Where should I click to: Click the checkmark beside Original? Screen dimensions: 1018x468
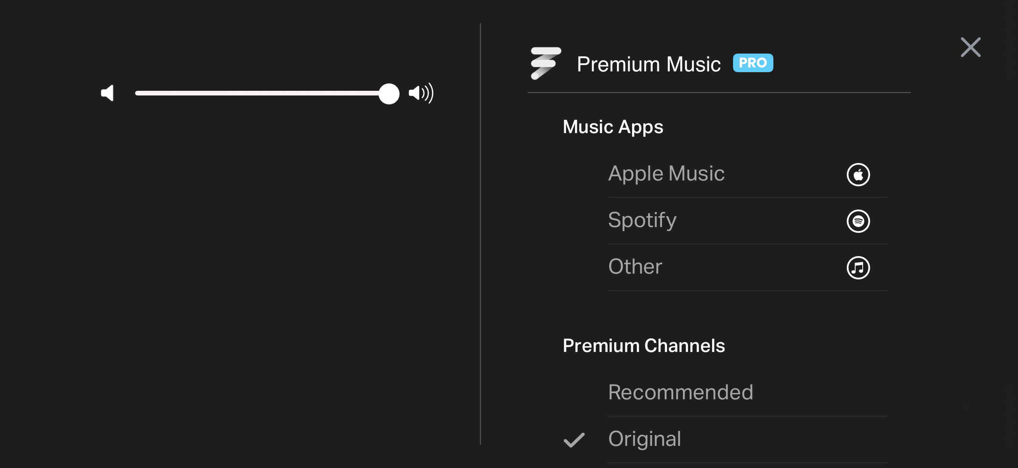point(574,440)
